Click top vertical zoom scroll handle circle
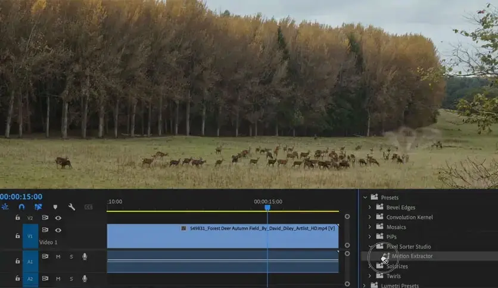This screenshot has height=288, width=498. pos(347,217)
